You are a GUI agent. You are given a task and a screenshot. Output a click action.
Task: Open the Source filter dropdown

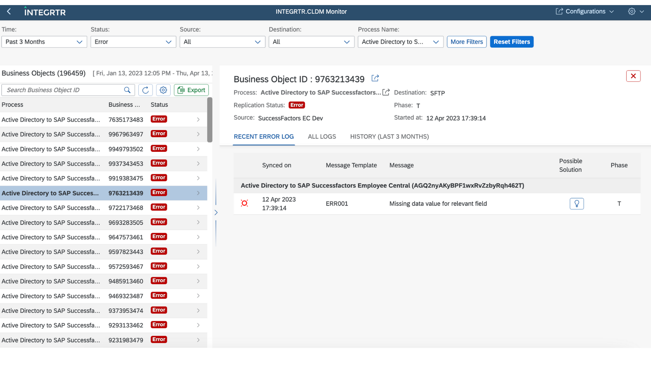pyautogui.click(x=222, y=42)
